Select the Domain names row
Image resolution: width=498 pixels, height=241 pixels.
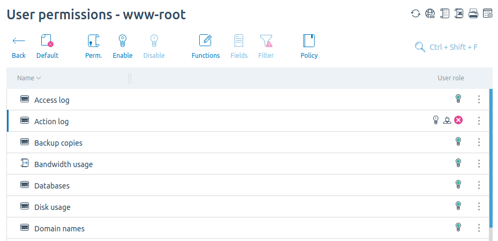click(x=248, y=228)
